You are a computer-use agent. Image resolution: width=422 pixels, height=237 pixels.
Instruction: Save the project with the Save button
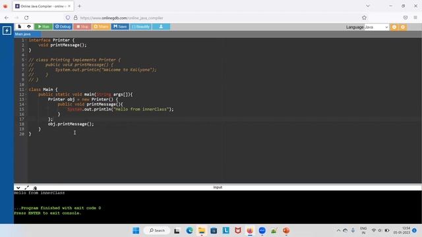pos(120,26)
